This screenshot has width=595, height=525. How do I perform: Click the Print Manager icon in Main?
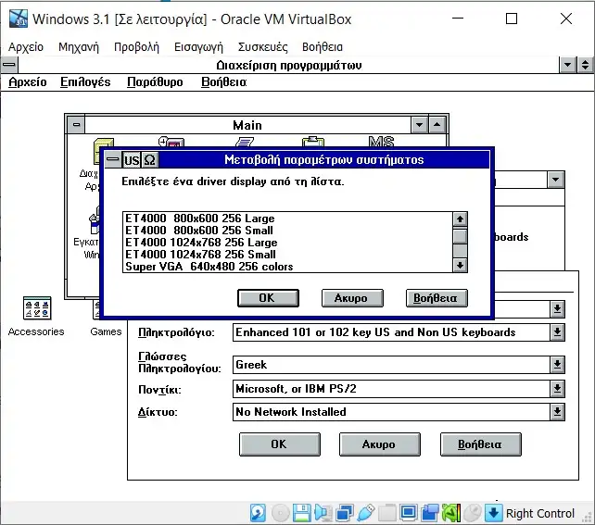(x=245, y=143)
